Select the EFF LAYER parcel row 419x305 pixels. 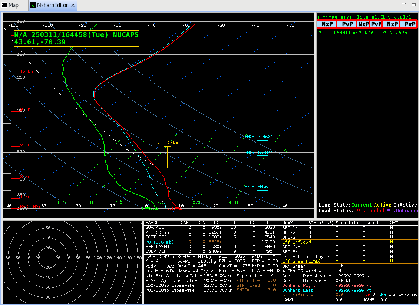tap(212, 247)
